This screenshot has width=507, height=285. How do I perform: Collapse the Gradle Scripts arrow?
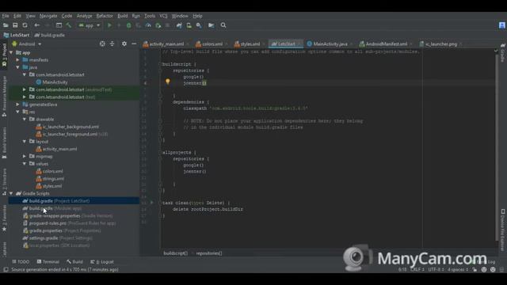tap(11, 193)
